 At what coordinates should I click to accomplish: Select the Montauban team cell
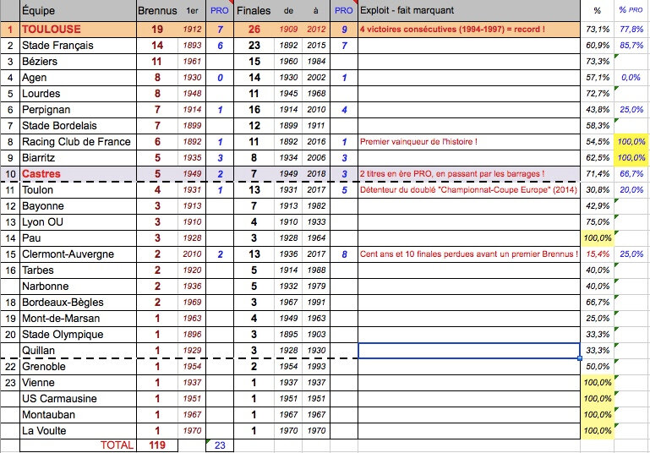click(78, 415)
